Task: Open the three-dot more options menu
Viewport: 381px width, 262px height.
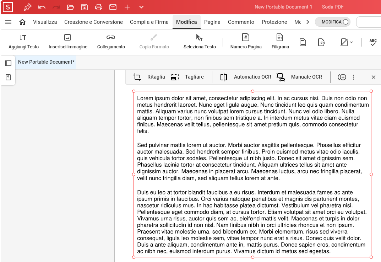Action: (353, 77)
